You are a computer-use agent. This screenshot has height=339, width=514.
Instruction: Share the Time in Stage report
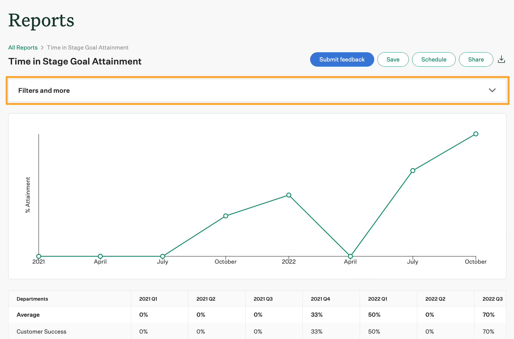pos(476,59)
